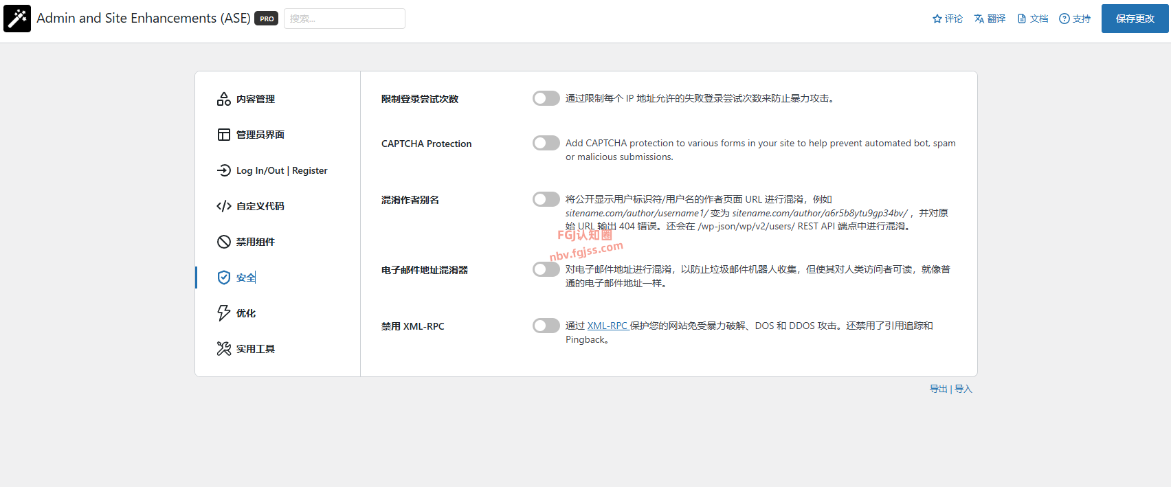The width and height of the screenshot is (1171, 487).
Task: Click the Log In/Out arrow icon
Action: pos(224,170)
